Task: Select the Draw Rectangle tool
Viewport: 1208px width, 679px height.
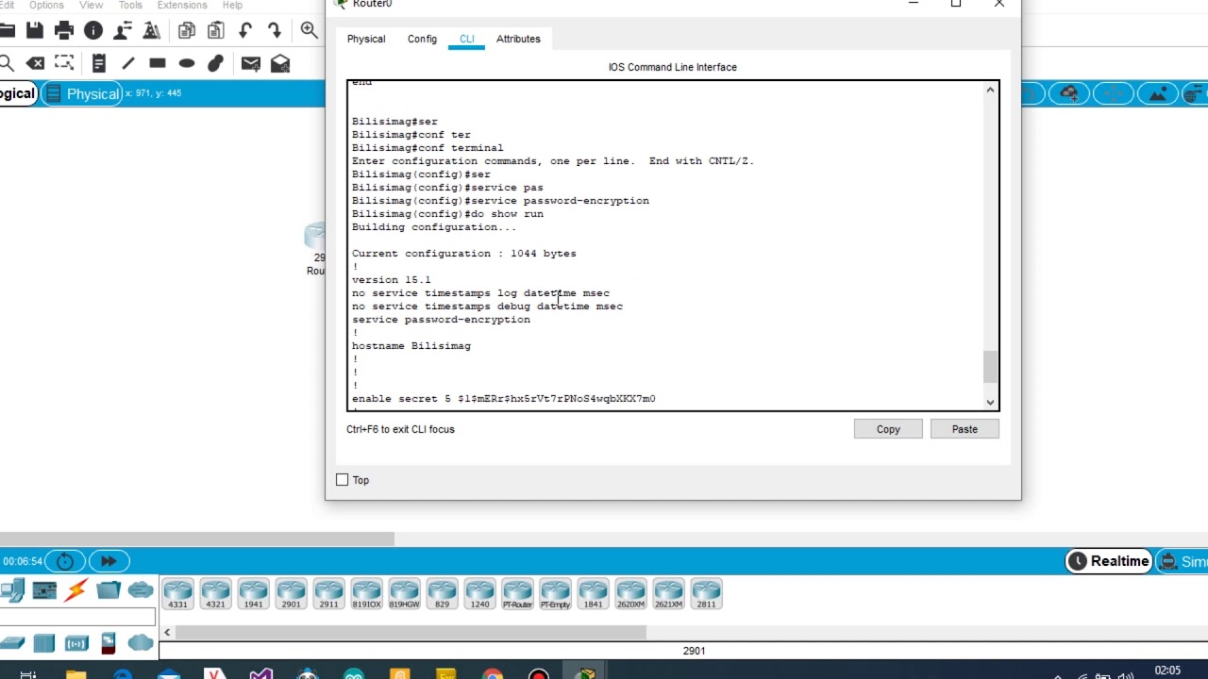Action: [x=158, y=63]
